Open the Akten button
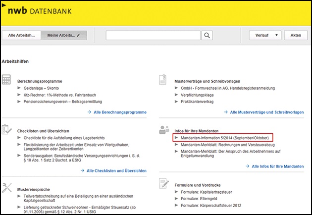 tap(296, 36)
